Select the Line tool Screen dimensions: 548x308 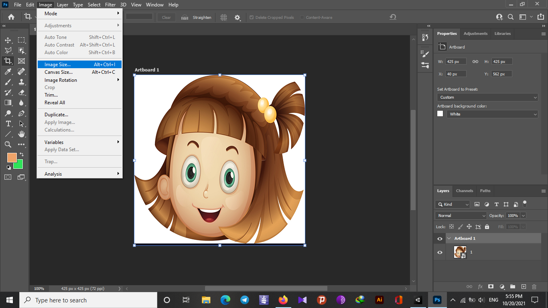[8, 134]
